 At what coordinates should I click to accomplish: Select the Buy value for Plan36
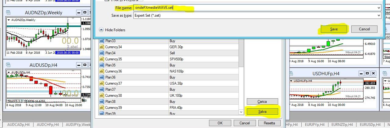pyautogui.click(x=203, y=77)
